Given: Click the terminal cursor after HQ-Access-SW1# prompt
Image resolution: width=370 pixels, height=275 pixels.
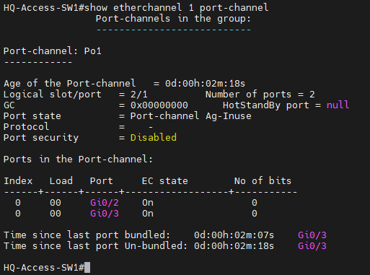Looking at the screenshot, I should tap(87, 268).
